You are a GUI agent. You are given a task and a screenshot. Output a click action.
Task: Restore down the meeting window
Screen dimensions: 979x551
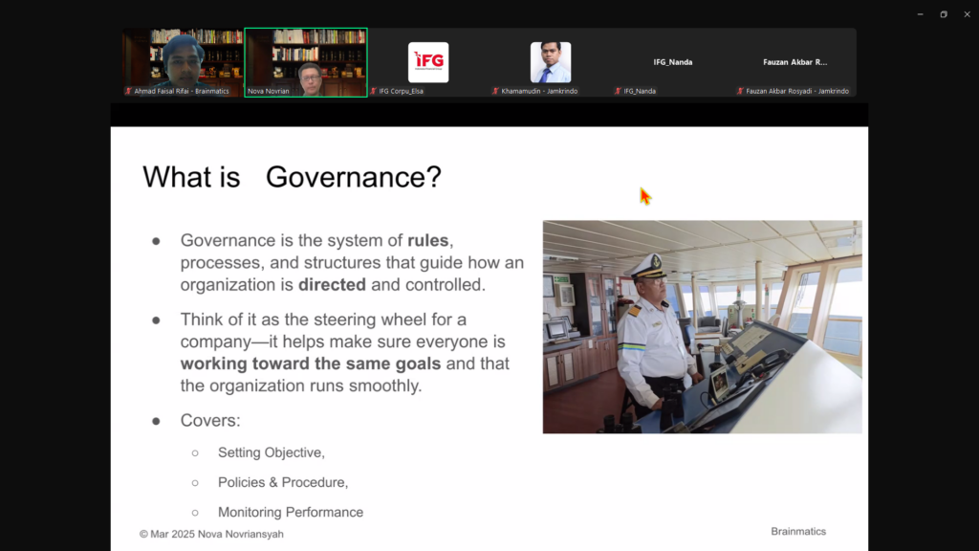point(943,13)
